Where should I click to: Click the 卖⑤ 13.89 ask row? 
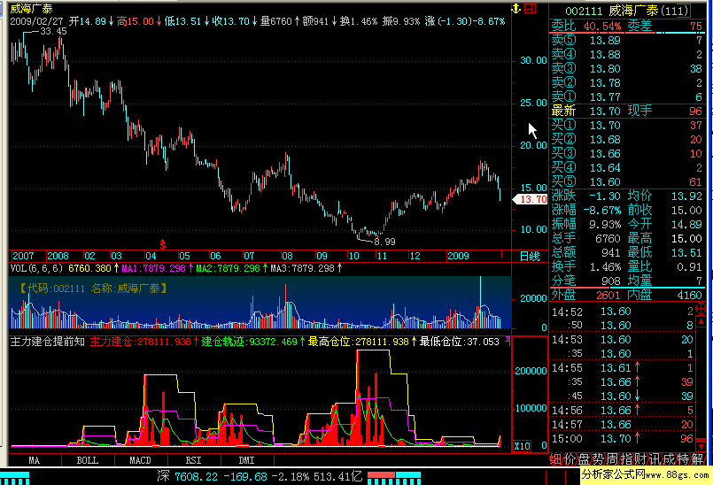(x=627, y=41)
